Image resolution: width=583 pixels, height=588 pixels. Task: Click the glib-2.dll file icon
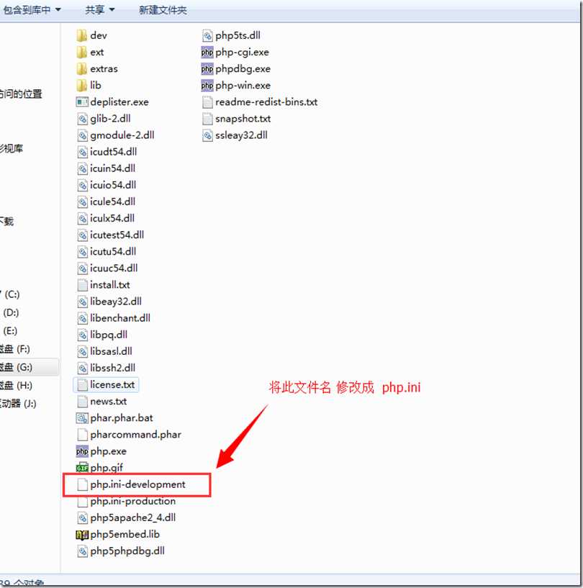coord(82,119)
